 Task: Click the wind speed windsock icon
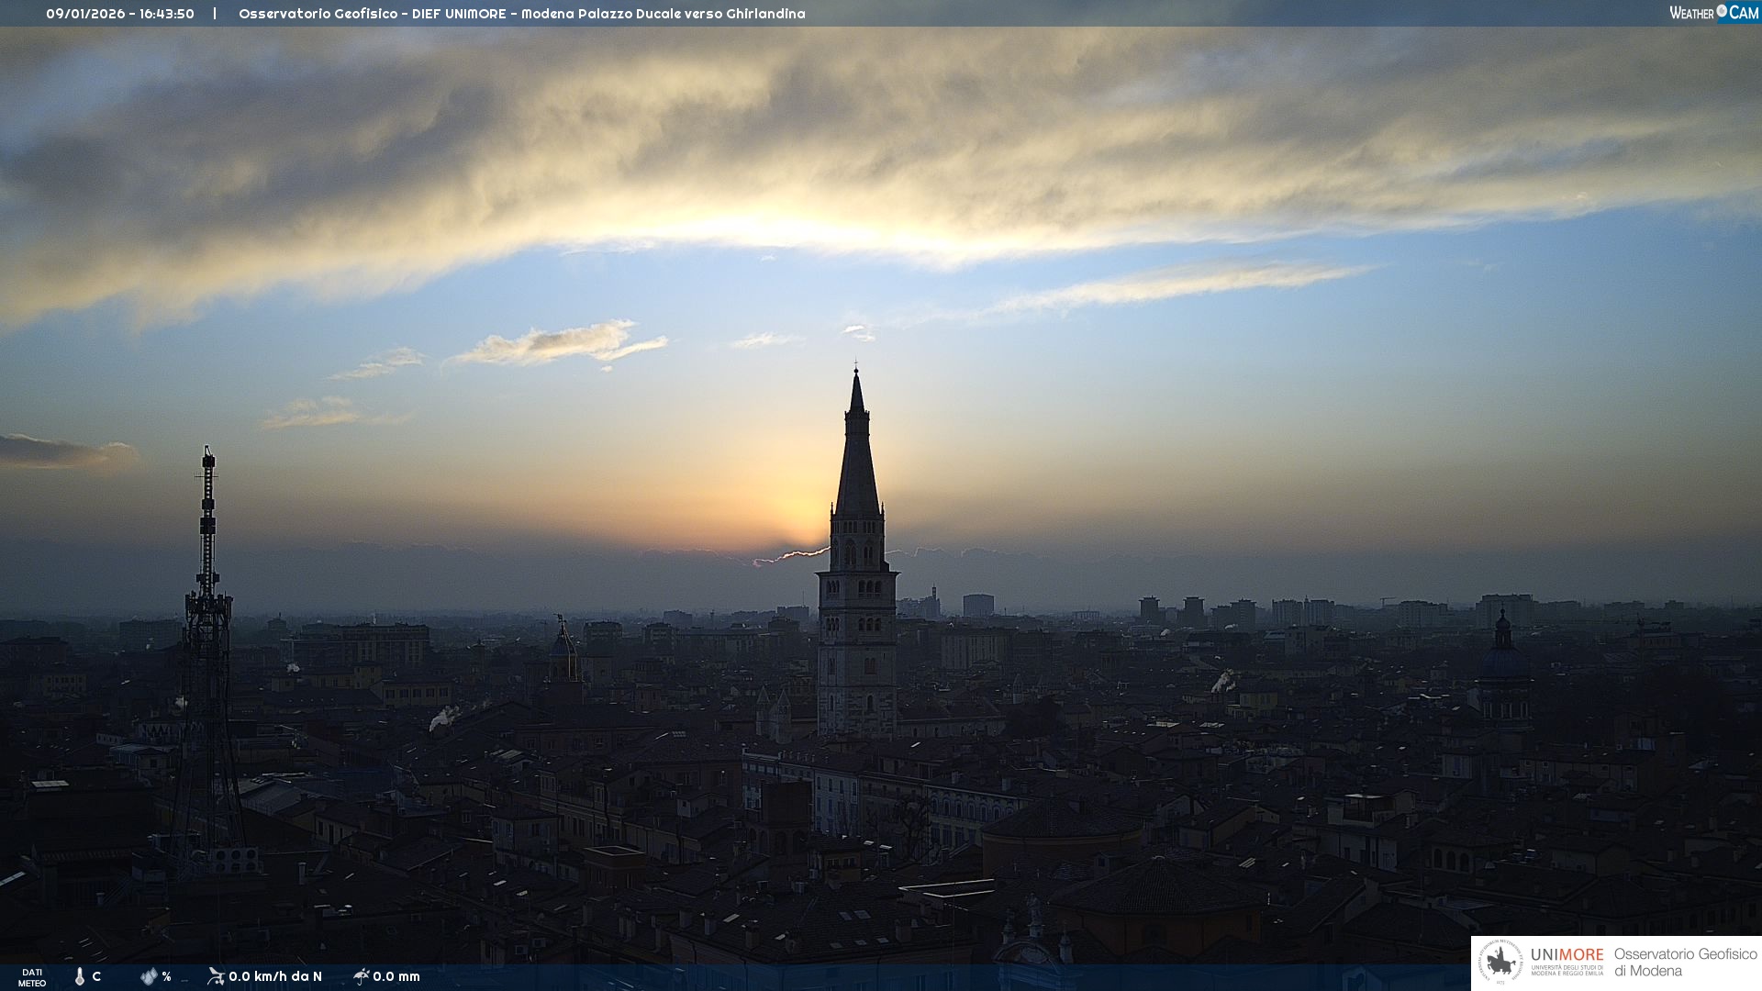coord(216,976)
